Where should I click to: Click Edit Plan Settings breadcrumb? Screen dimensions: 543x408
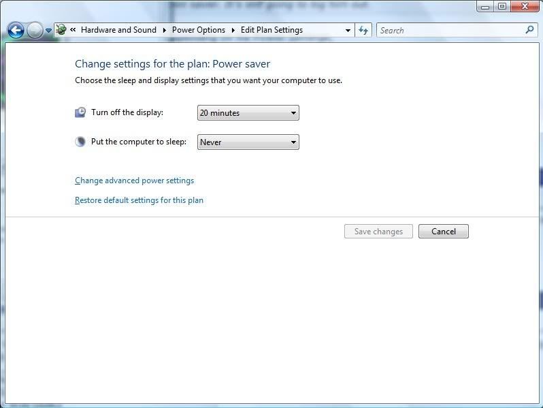271,30
